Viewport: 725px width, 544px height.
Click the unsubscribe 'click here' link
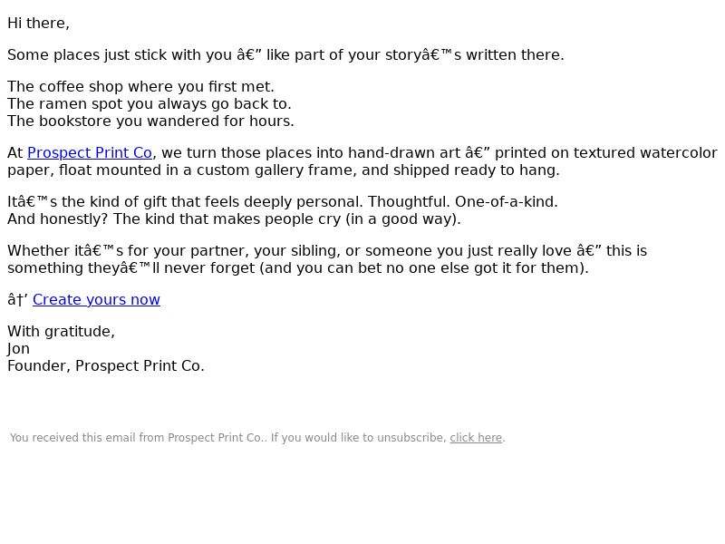(x=476, y=438)
